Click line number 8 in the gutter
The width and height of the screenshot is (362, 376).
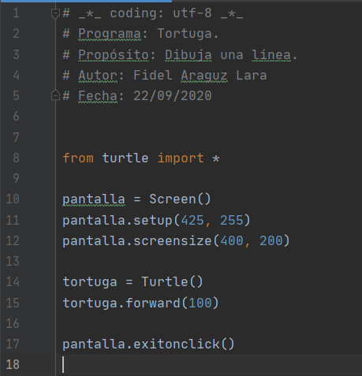[x=16, y=158]
